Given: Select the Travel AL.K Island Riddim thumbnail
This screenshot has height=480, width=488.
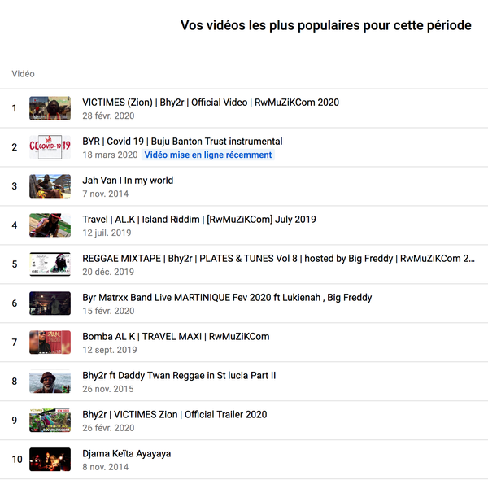Looking at the screenshot, I should pos(50,225).
